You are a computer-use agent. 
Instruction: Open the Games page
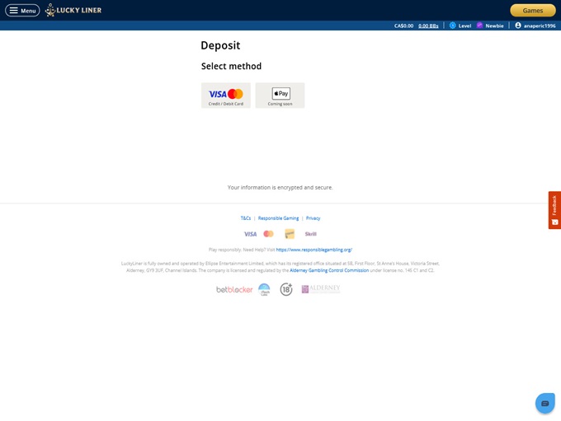coord(532,11)
